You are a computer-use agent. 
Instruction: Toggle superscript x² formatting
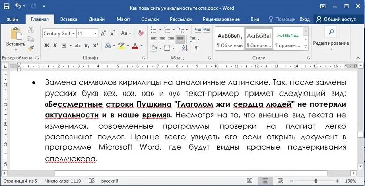(x=95, y=46)
